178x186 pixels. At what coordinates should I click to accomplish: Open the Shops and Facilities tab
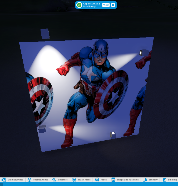tap(125, 180)
